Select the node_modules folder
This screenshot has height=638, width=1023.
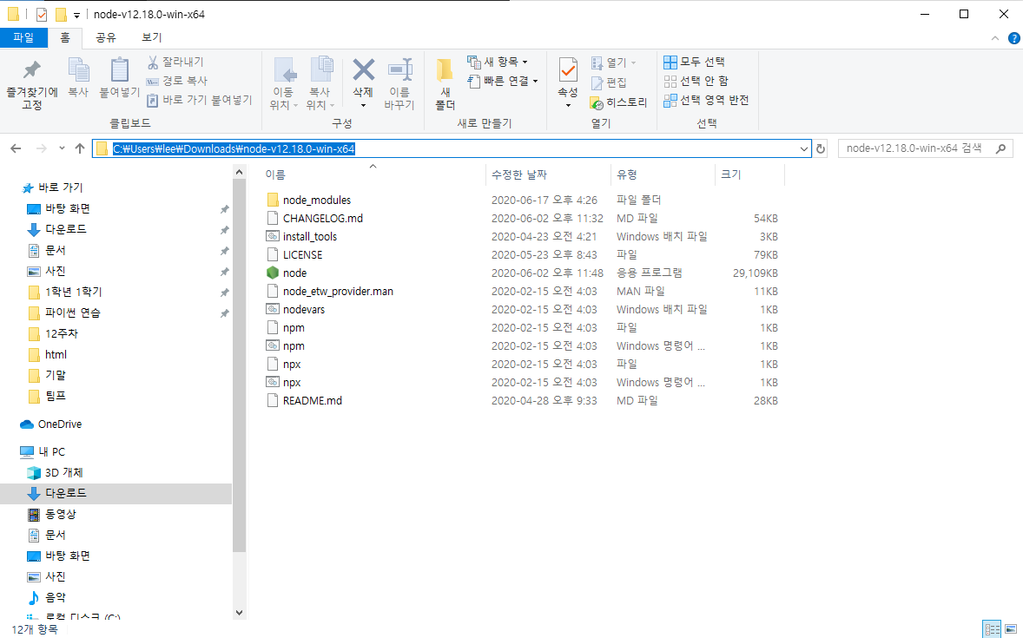(x=316, y=201)
